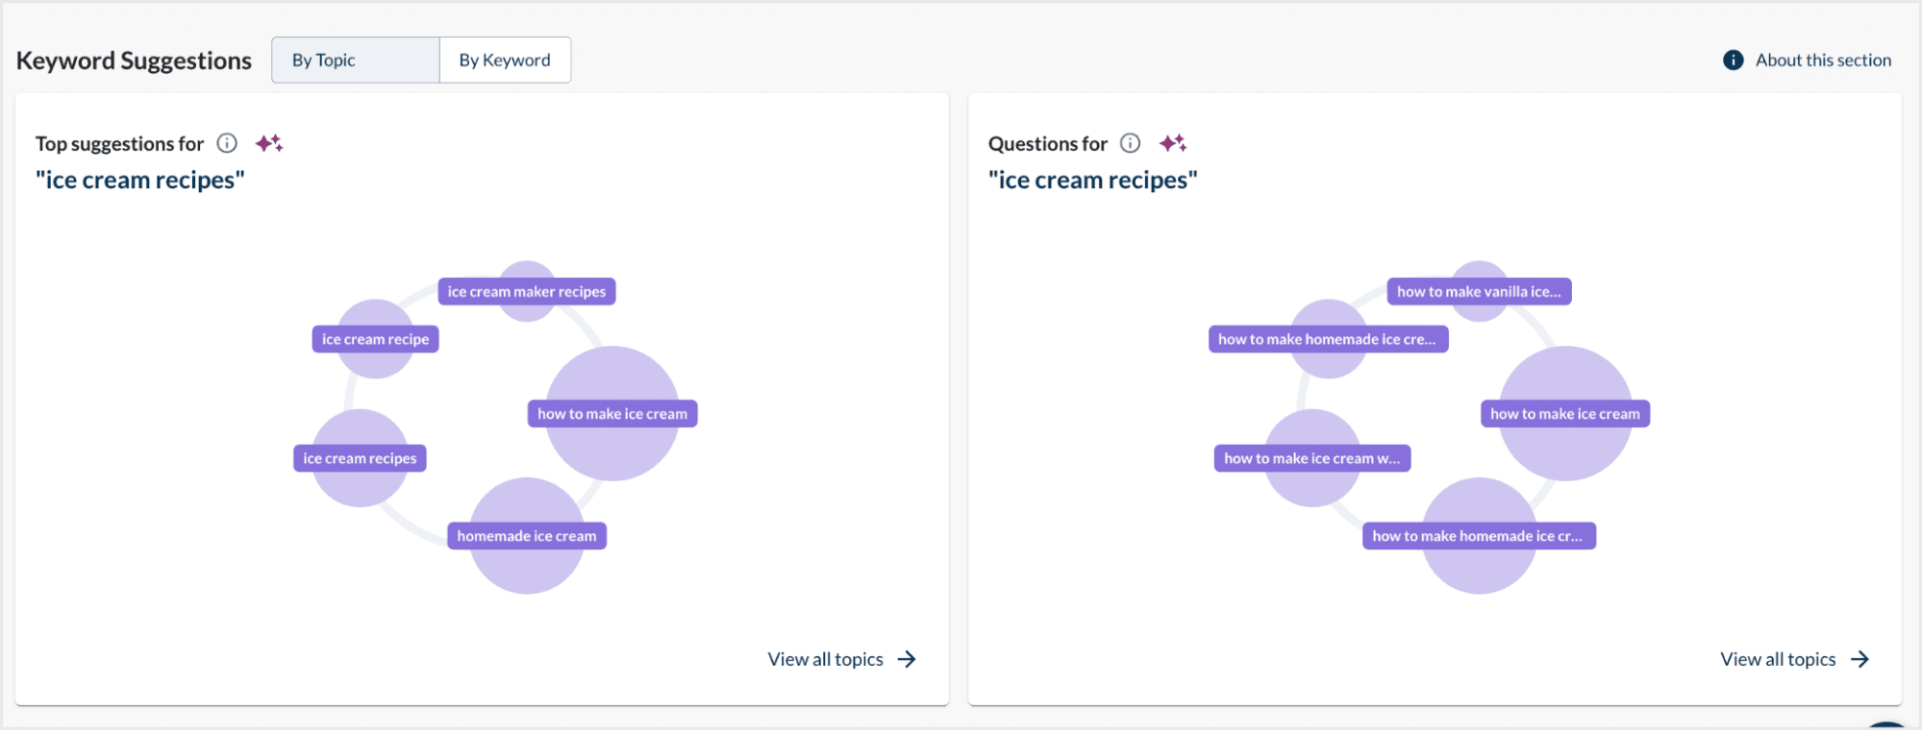1922x731 pixels.
Task: Click the 'ice cream recipe' bubble
Action: (375, 338)
